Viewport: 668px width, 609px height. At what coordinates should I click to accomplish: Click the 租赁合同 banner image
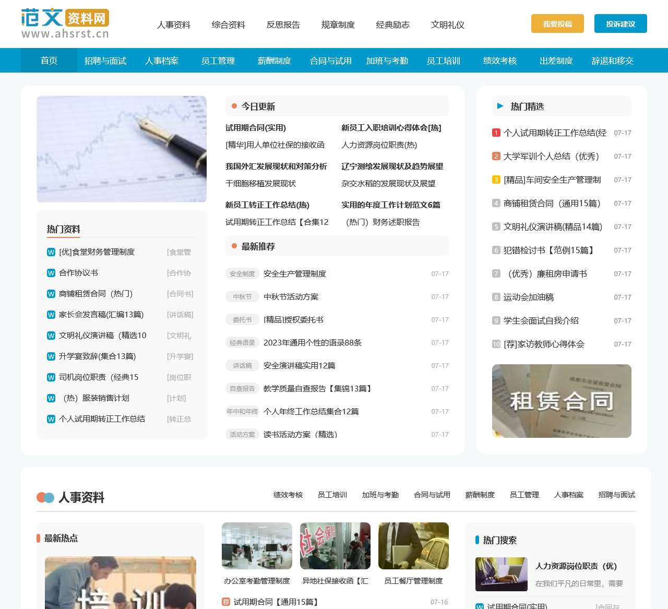click(x=562, y=401)
